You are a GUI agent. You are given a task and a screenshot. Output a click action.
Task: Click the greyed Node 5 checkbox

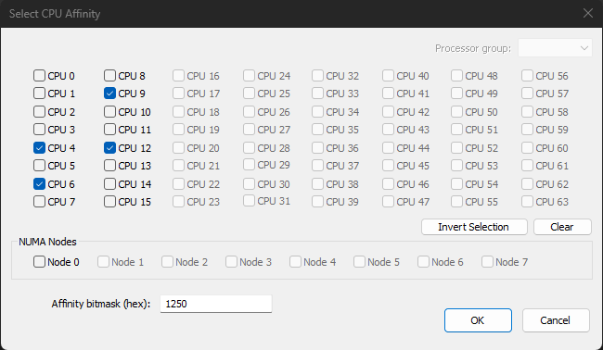(359, 262)
